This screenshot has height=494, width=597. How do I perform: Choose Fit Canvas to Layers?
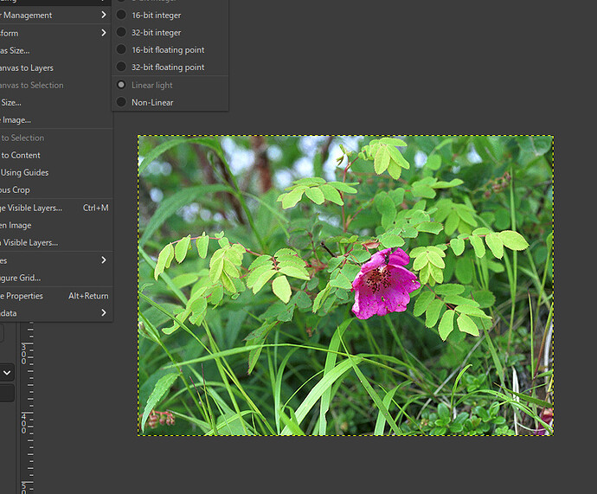point(26,67)
